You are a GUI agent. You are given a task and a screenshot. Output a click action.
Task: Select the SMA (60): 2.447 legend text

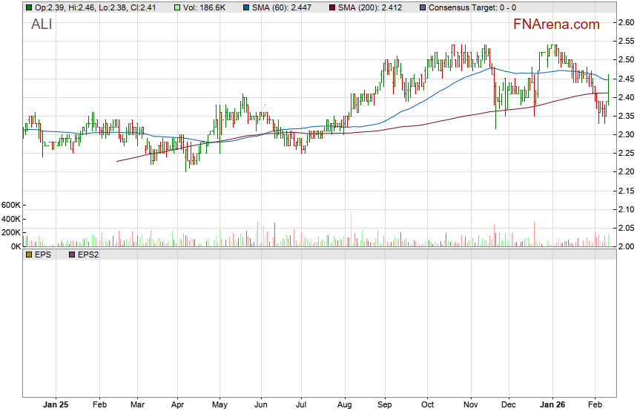(285, 7)
